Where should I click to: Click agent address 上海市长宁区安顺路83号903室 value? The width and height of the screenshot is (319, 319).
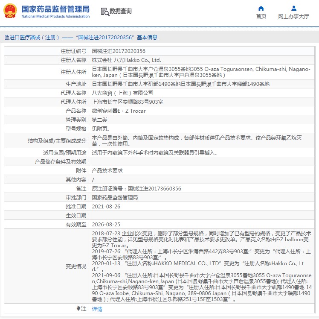[x=128, y=102]
